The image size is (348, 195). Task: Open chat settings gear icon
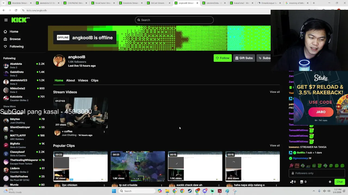pos(330,182)
